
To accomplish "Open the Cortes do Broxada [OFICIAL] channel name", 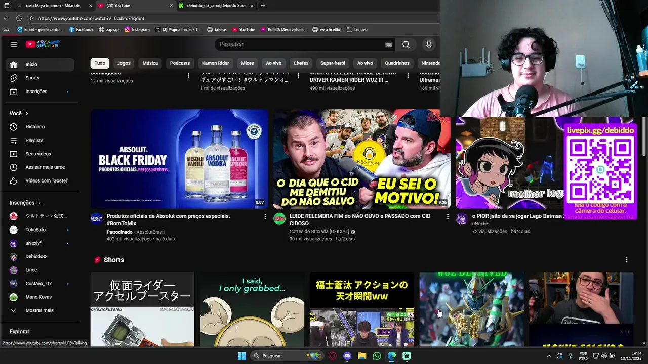I will [x=319, y=232].
